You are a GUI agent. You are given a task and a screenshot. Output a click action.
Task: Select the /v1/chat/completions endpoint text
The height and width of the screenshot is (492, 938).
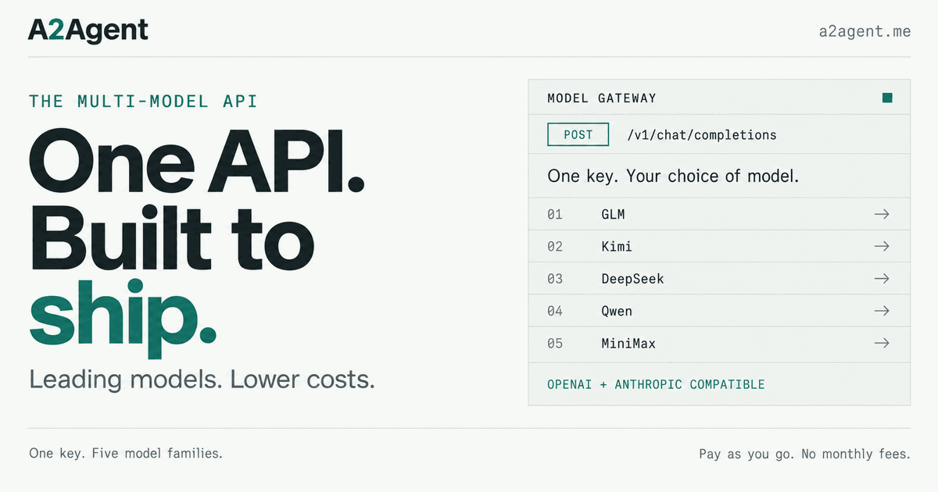(x=702, y=135)
